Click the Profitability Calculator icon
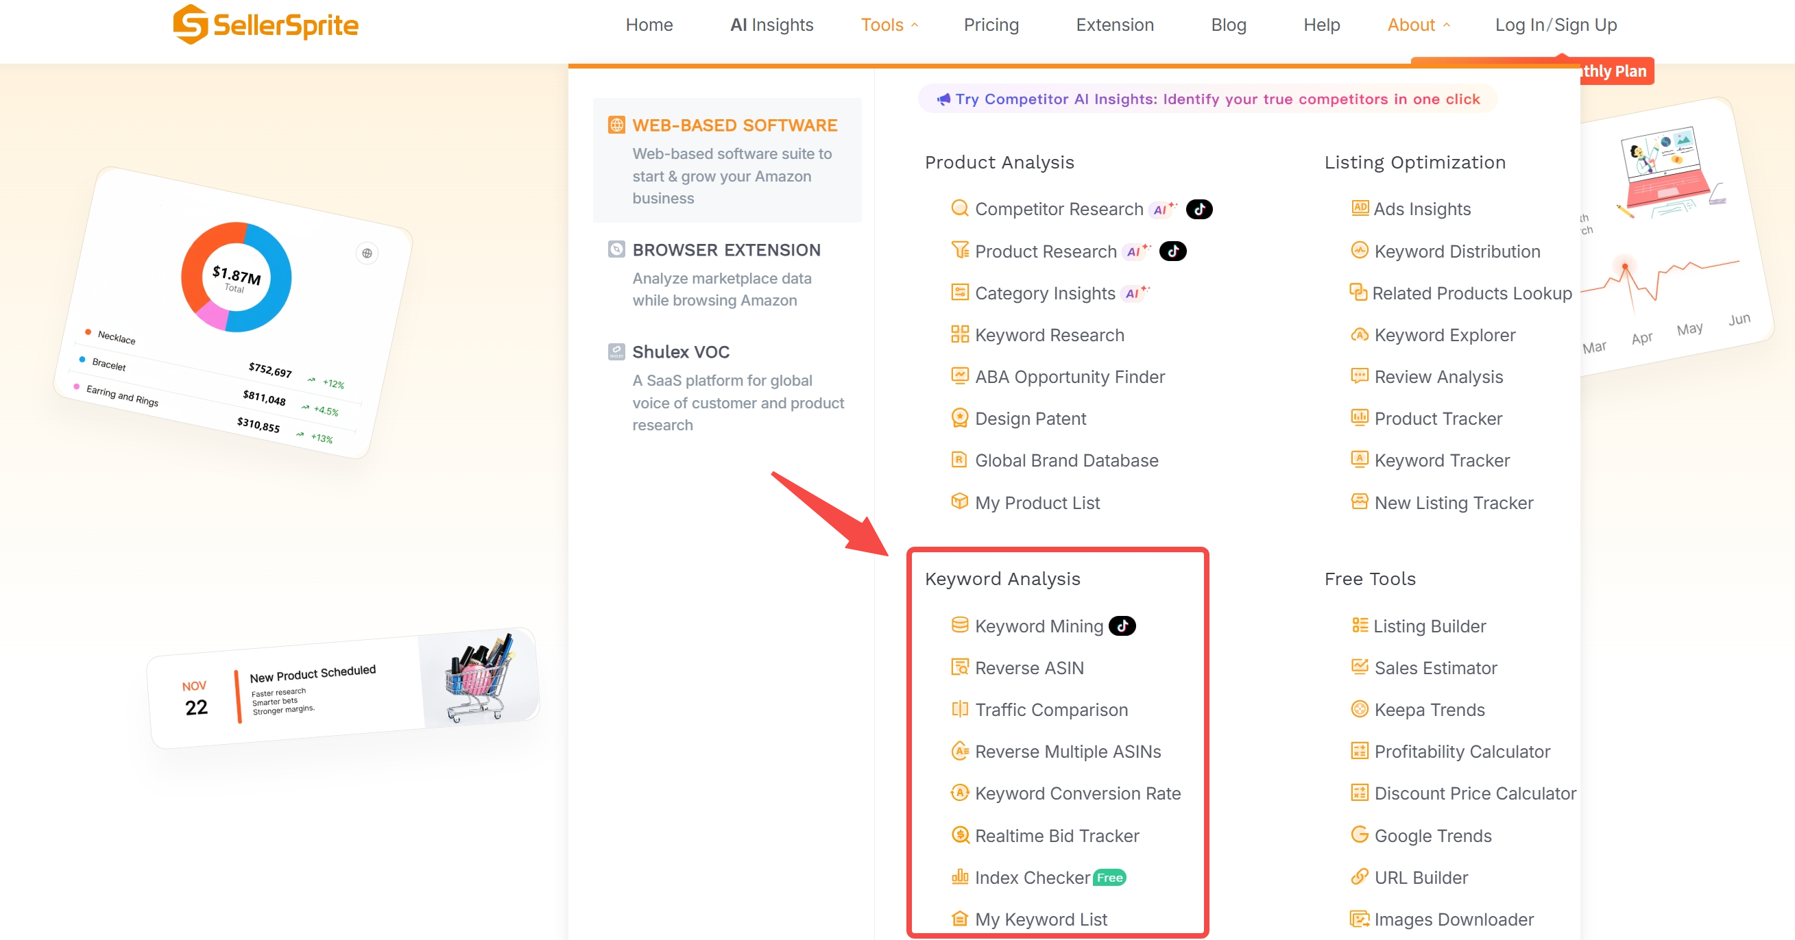The width and height of the screenshot is (1795, 940). 1360,751
